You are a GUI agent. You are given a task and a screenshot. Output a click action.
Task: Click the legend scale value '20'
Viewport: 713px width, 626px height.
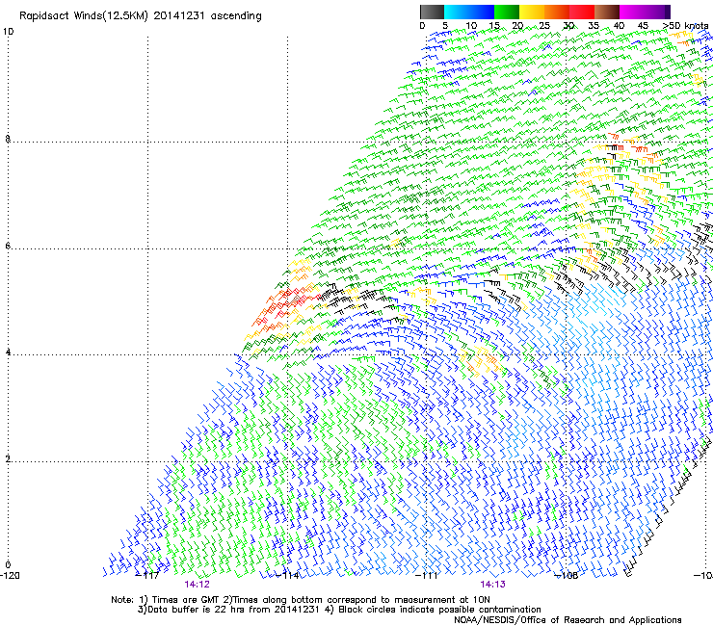[x=517, y=26]
